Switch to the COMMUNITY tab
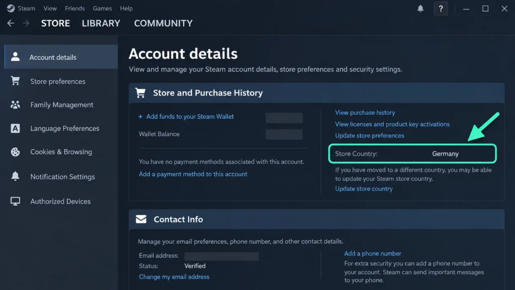Screen dimensions: 515x290 pyautogui.click(x=163, y=23)
